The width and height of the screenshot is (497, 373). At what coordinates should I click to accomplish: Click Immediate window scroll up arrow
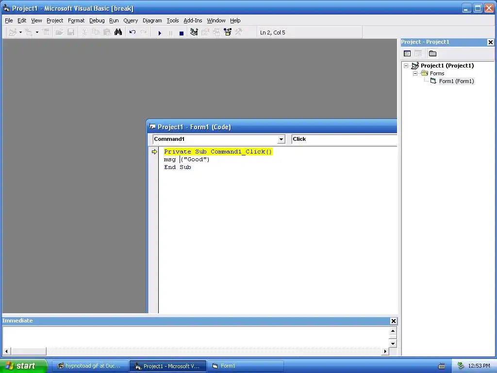(393, 331)
